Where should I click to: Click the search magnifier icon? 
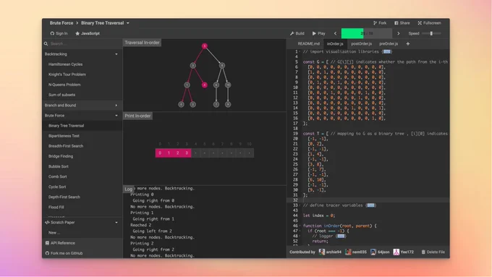(46, 43)
